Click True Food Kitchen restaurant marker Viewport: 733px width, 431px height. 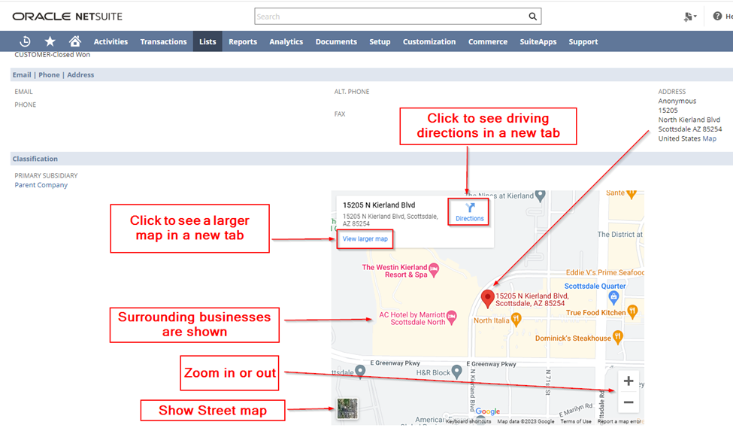click(632, 311)
